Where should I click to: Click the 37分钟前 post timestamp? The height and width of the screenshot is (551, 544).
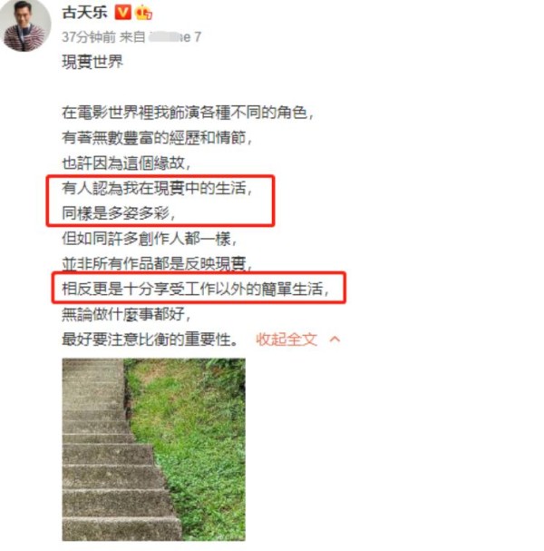[x=89, y=37]
